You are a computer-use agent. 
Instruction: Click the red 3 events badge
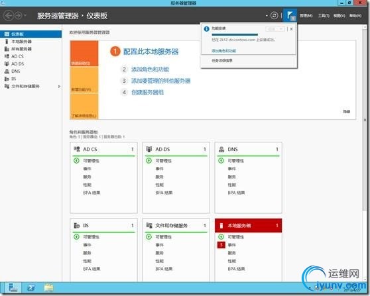[x=221, y=245]
